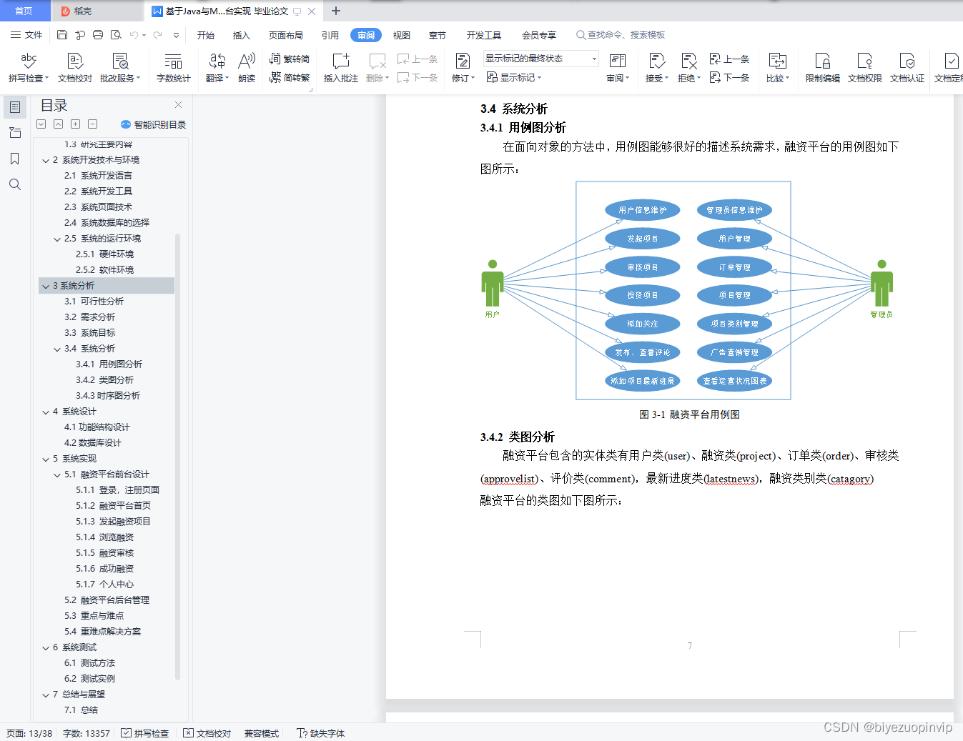Toggle 拼写检查 in the status bar
Viewport: 963px width, 741px height.
point(145,733)
